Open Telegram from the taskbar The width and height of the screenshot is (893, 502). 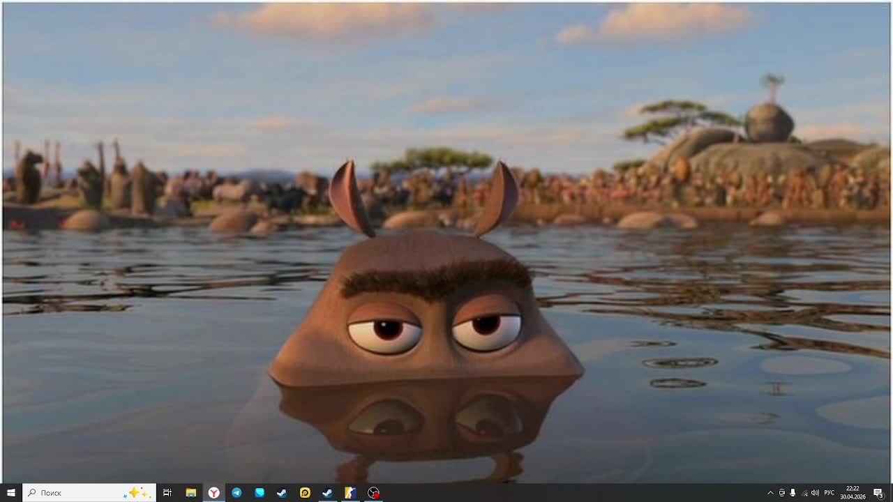pyautogui.click(x=237, y=493)
